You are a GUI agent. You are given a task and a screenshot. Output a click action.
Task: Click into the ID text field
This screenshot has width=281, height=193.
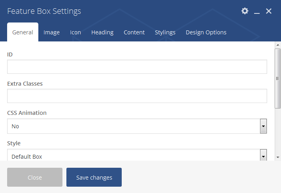tap(137, 67)
